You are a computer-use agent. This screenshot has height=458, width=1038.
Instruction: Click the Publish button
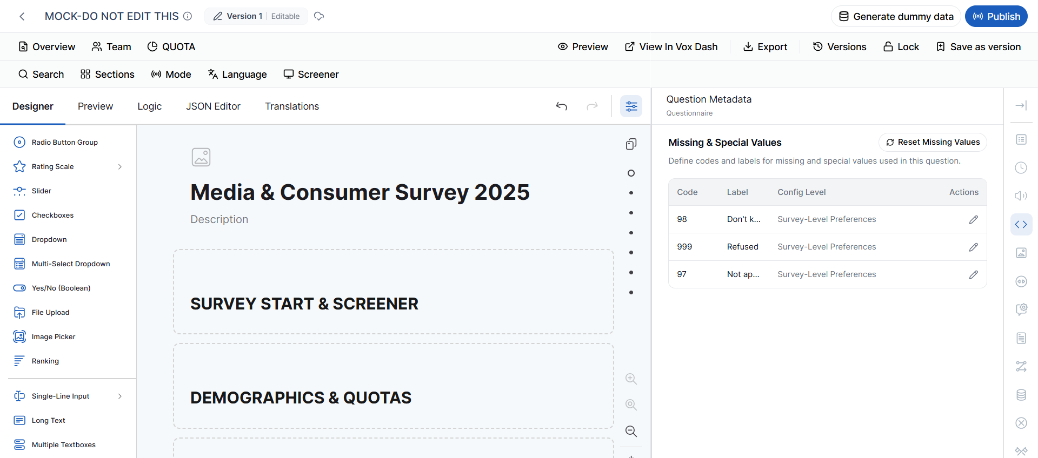point(996,16)
